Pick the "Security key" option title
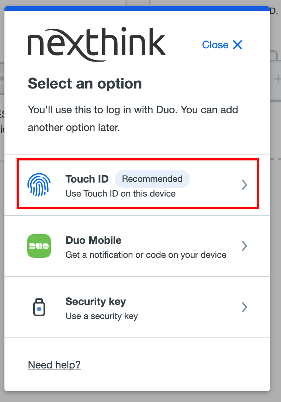 point(96,302)
